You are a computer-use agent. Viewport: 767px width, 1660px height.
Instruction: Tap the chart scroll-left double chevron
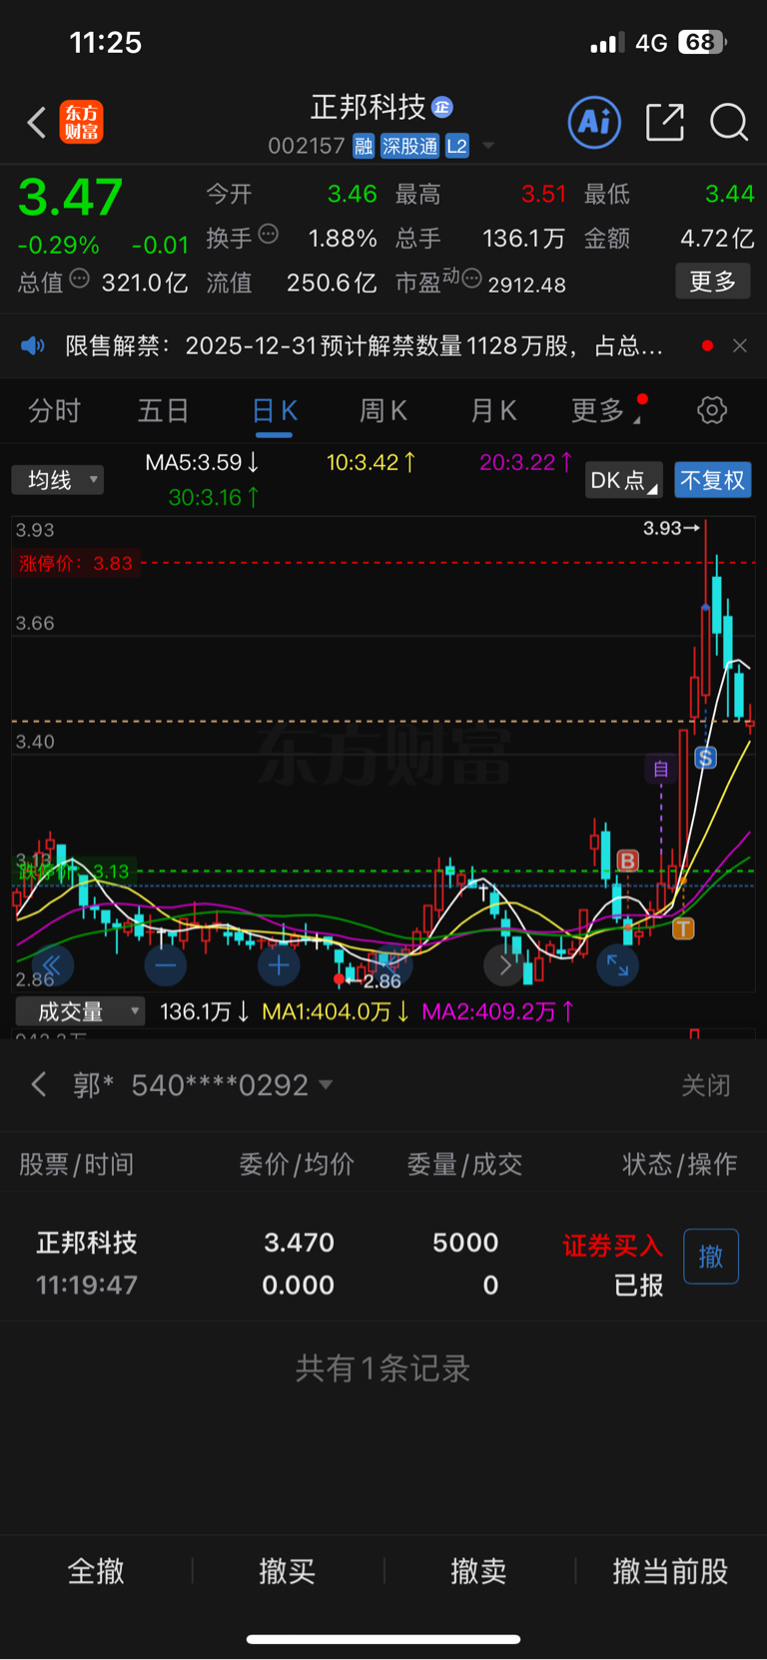pyautogui.click(x=53, y=965)
